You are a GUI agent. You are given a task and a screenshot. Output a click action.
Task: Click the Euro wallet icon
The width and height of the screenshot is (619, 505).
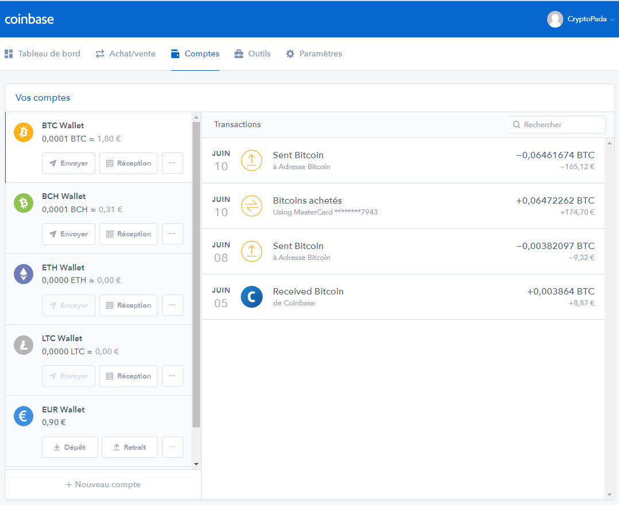point(24,416)
